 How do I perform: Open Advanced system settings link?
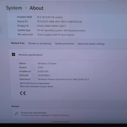91,44
